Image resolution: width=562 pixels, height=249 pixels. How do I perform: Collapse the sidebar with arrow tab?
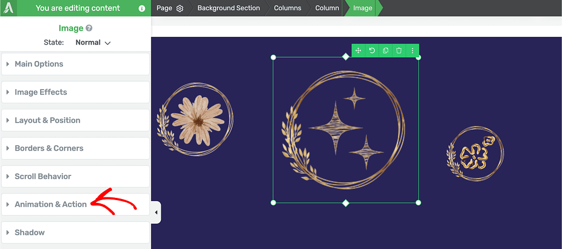156,212
